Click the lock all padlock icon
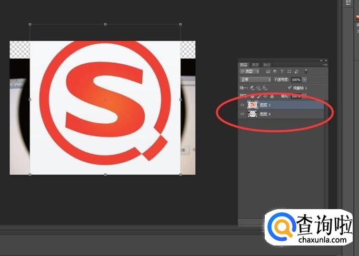This screenshot has height=256, width=359. pyautogui.click(x=272, y=96)
